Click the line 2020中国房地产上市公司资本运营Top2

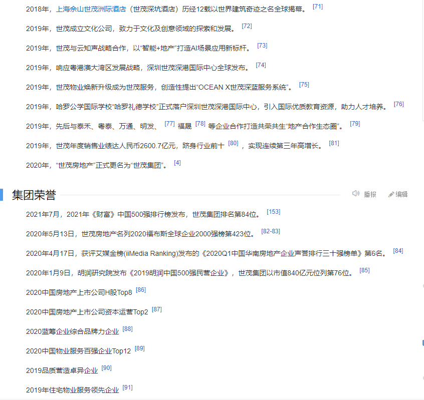click(x=87, y=312)
